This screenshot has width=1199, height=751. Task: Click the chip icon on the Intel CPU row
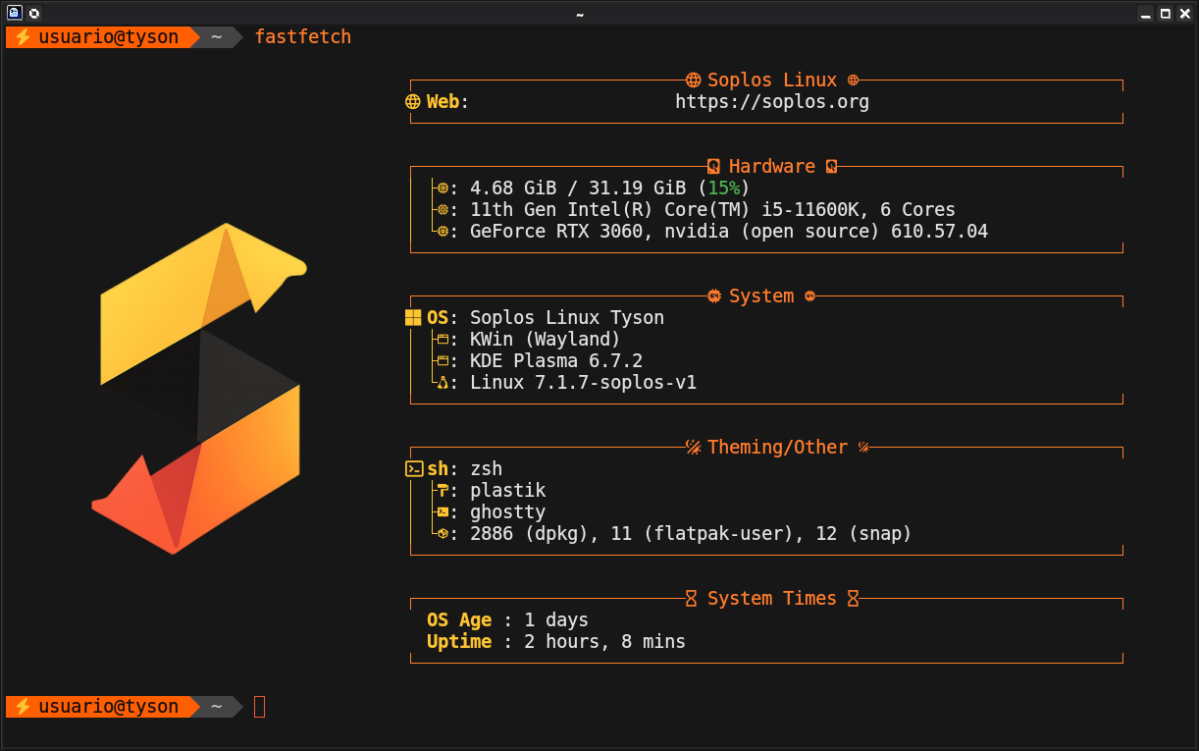443,210
